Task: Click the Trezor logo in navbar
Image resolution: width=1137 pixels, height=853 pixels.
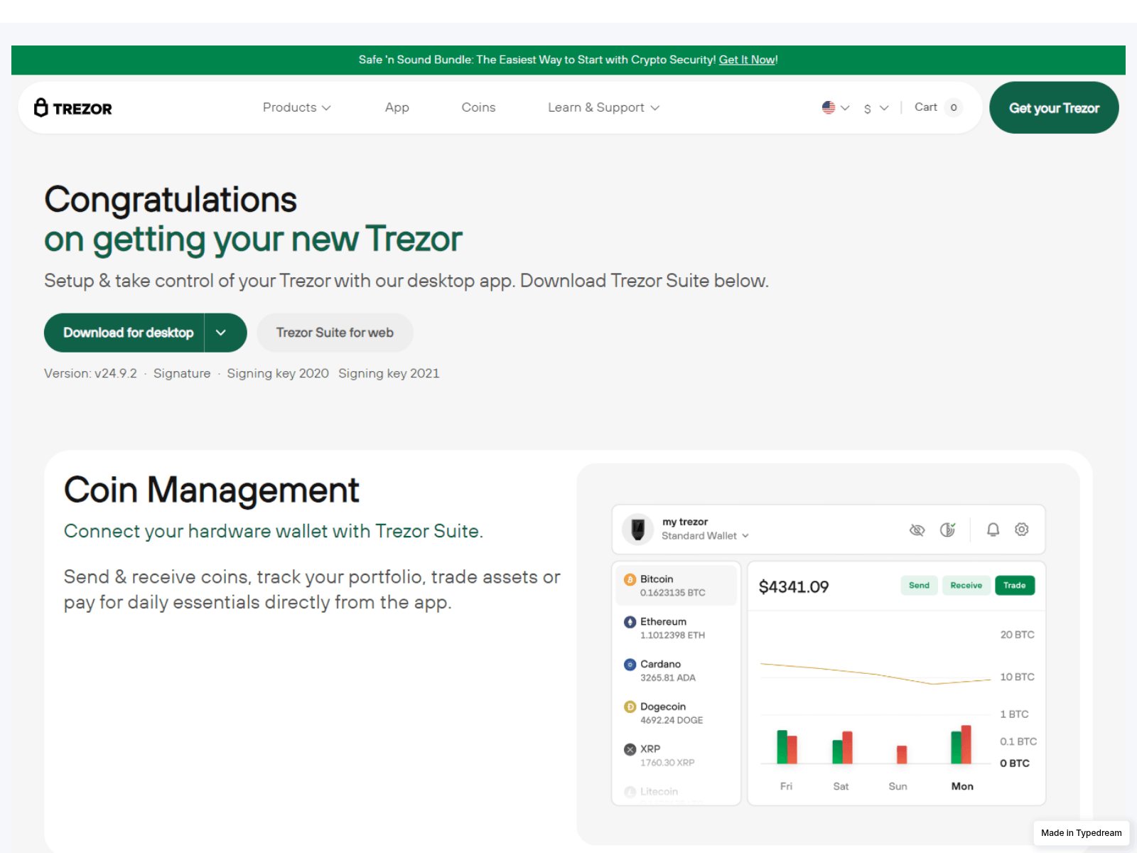Action: tap(73, 108)
